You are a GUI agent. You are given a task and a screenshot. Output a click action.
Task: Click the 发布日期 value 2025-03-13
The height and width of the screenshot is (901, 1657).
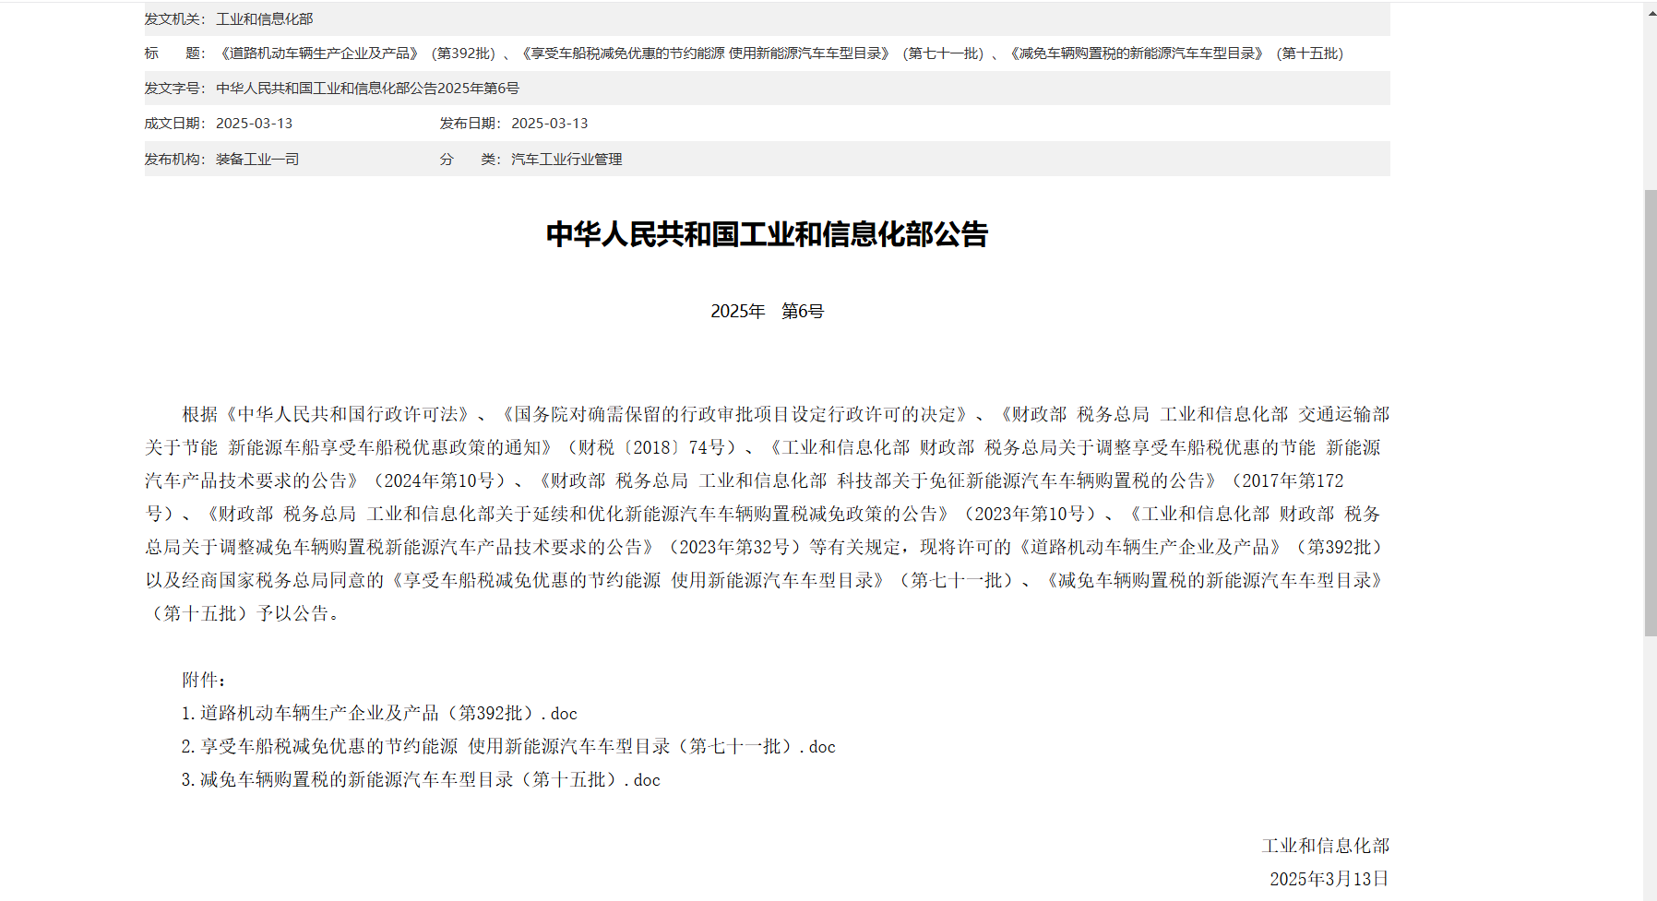pyautogui.click(x=549, y=124)
